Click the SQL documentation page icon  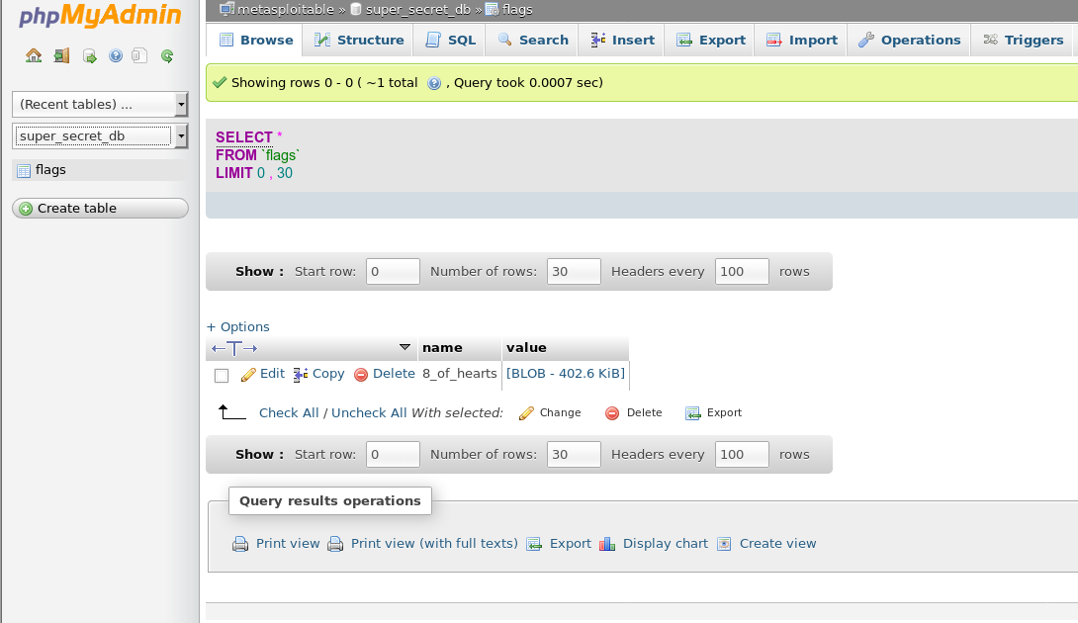pos(139,55)
